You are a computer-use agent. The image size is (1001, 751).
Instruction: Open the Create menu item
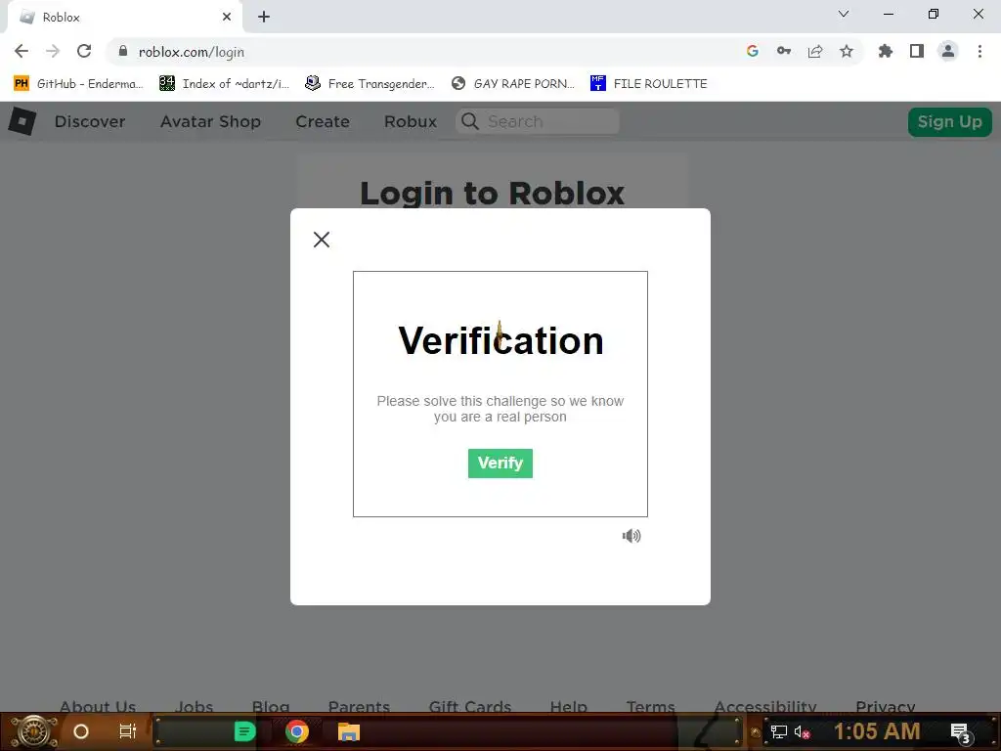(x=323, y=121)
